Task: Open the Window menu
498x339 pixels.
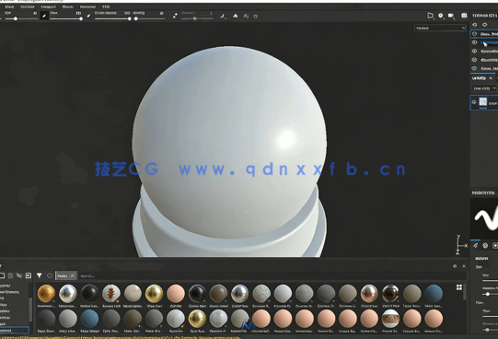Action: click(28, 6)
